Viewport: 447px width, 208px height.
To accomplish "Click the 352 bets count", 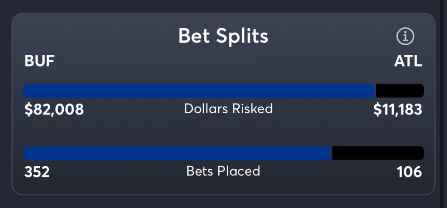I will [x=37, y=172].
